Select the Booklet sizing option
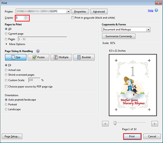This screenshot has height=143, width=163. tap(84, 57)
